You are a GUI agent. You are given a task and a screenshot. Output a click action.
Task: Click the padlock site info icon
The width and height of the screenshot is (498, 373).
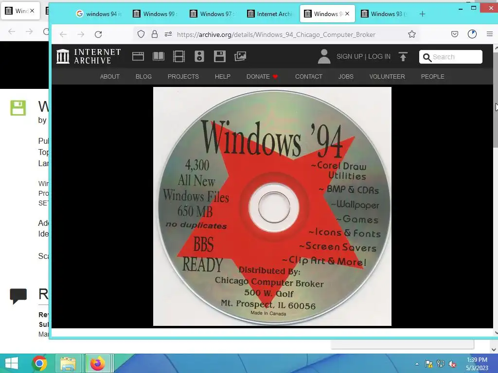[154, 34]
